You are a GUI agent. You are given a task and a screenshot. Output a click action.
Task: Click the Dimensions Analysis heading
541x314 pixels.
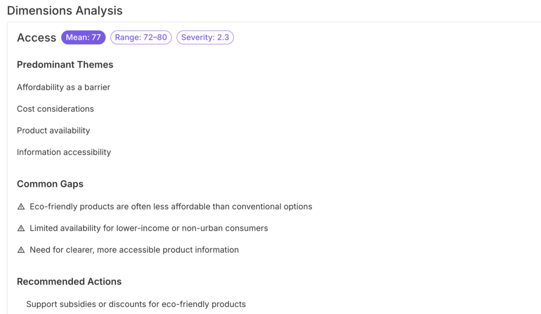point(64,10)
